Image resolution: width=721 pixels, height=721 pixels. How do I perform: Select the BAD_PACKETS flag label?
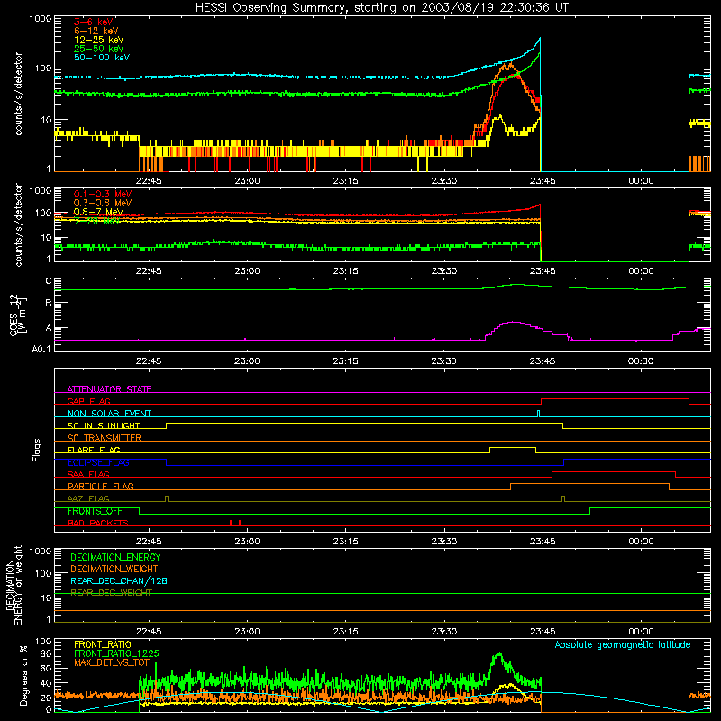coord(98,523)
